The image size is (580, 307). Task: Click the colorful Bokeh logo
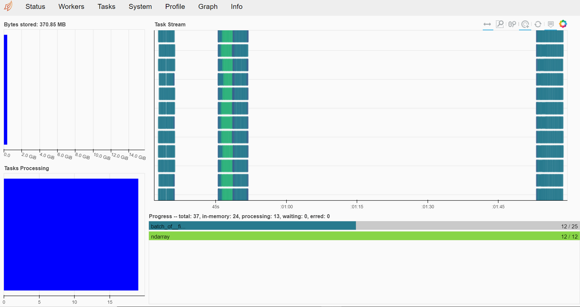(x=563, y=24)
